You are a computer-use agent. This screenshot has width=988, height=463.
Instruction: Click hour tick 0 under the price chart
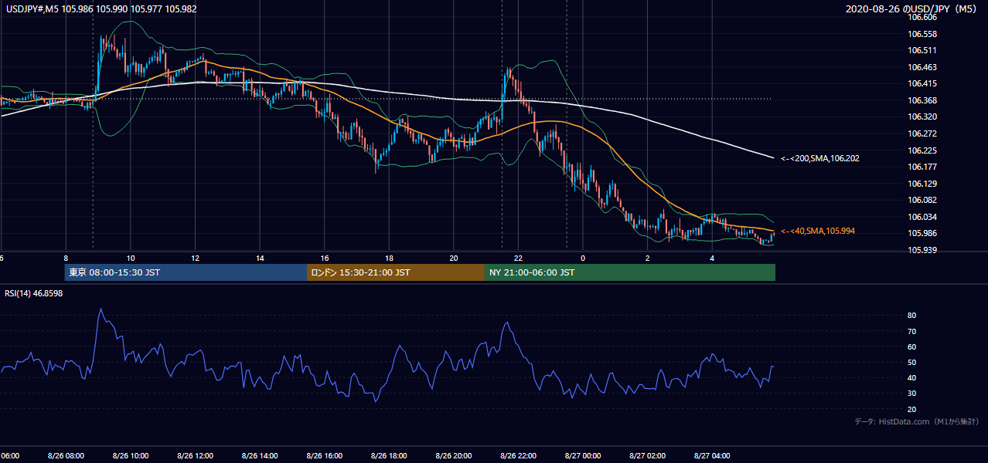(582, 259)
